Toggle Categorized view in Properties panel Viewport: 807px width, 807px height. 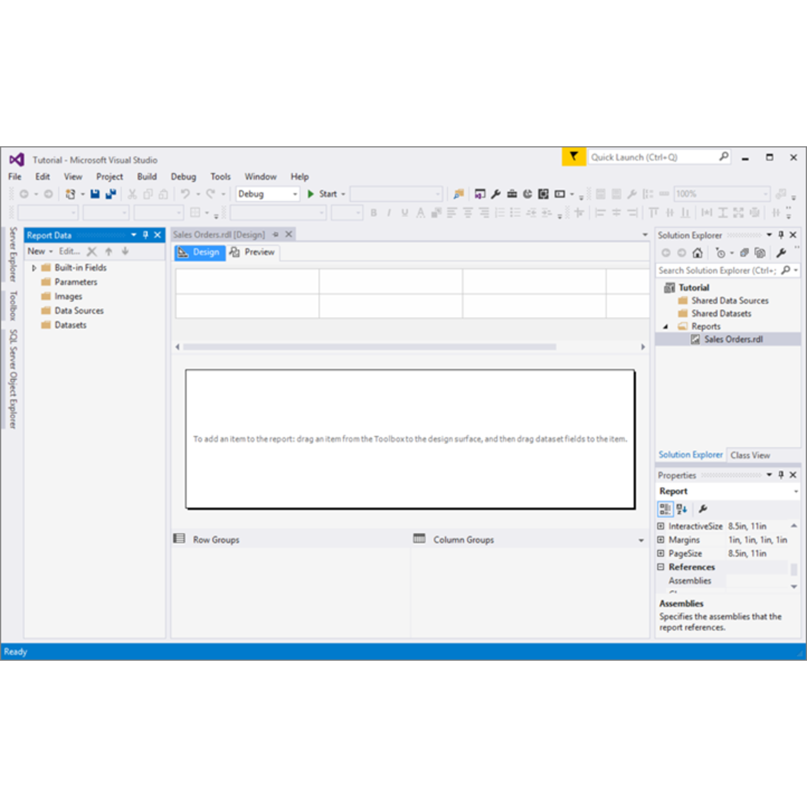(x=665, y=509)
